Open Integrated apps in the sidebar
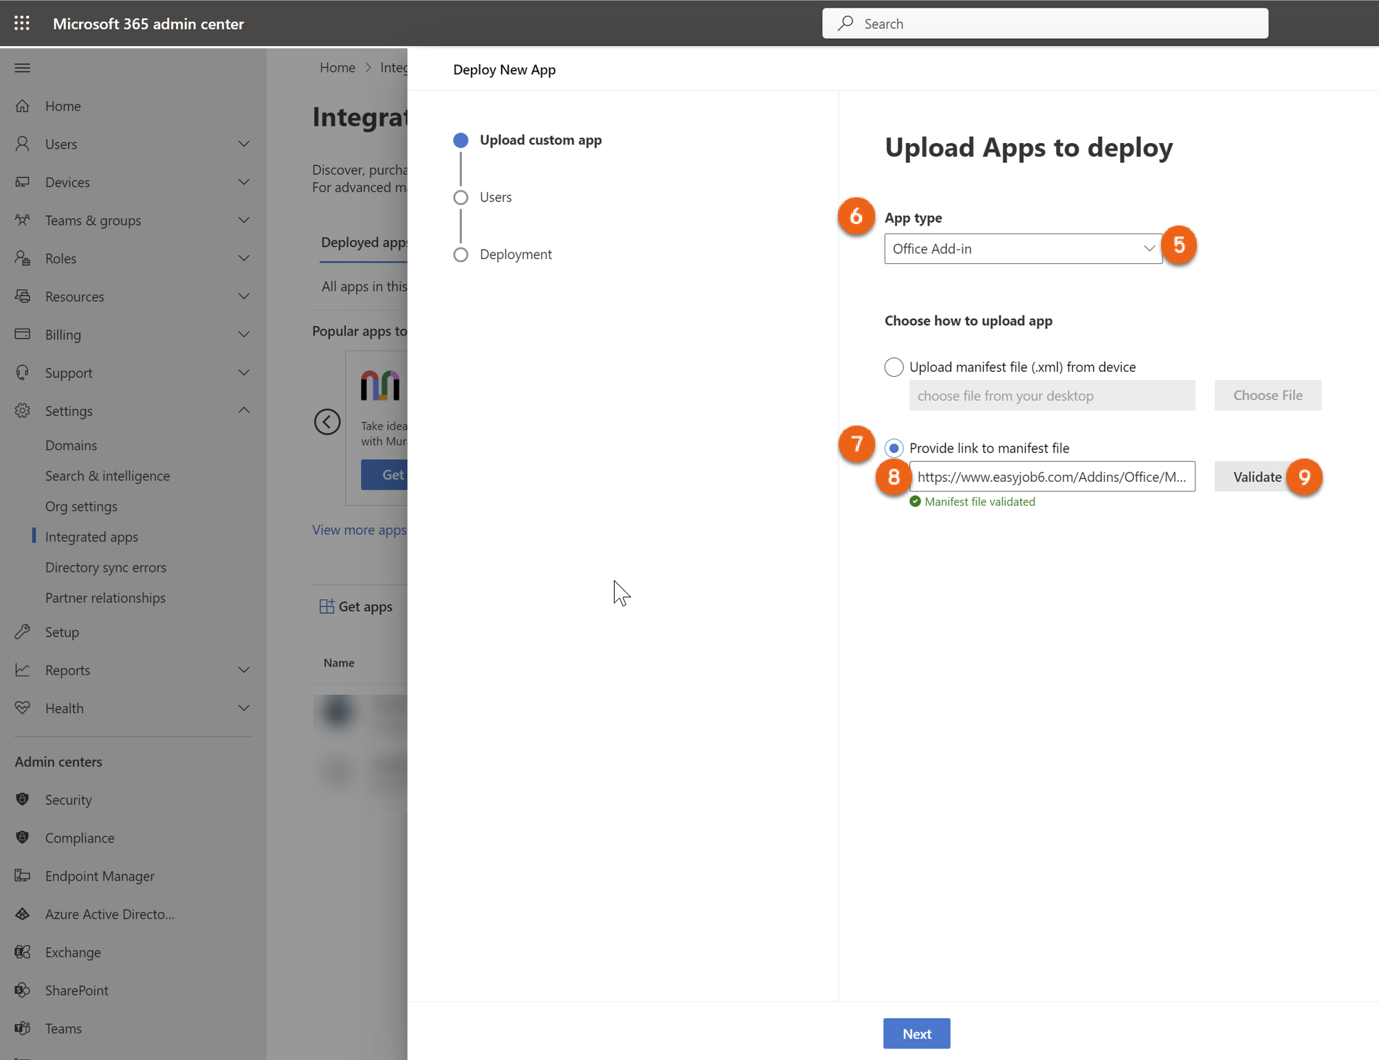 pyautogui.click(x=91, y=536)
